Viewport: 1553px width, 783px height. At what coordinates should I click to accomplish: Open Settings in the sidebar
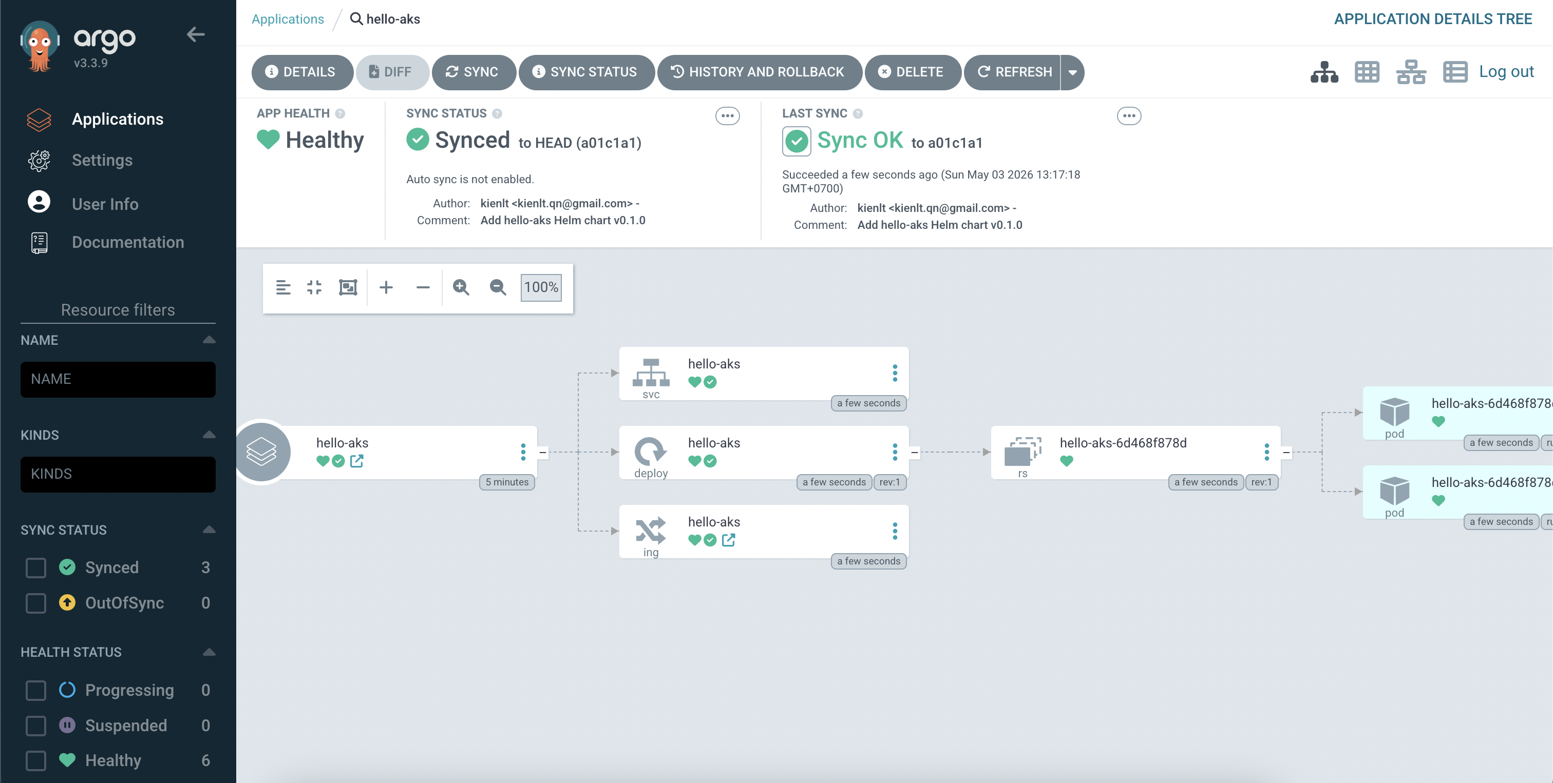[102, 160]
